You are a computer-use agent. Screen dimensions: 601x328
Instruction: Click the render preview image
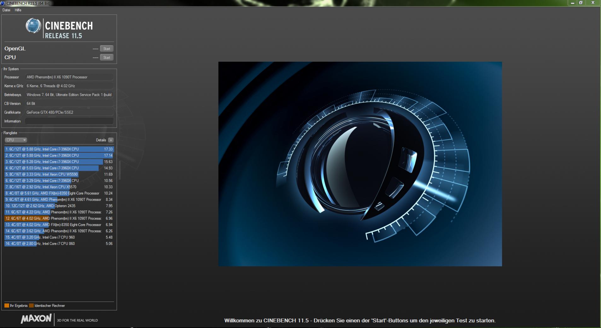tap(360, 164)
